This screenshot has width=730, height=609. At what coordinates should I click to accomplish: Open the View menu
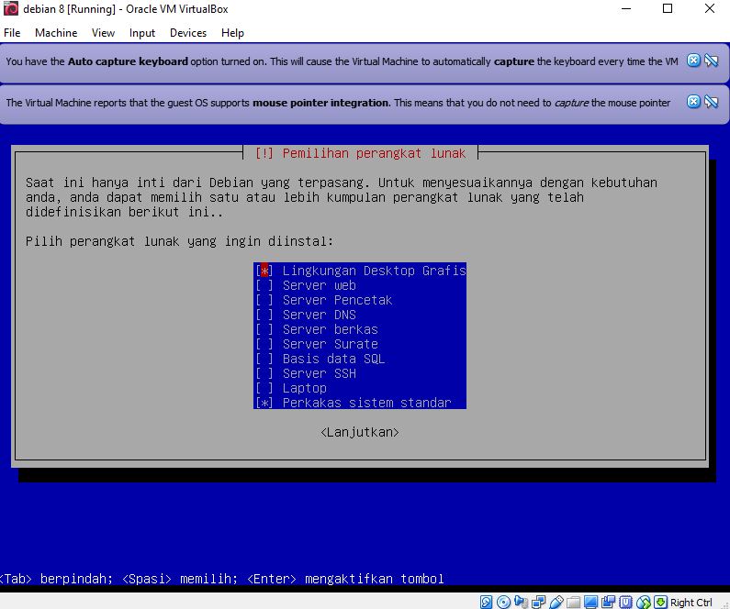[103, 33]
